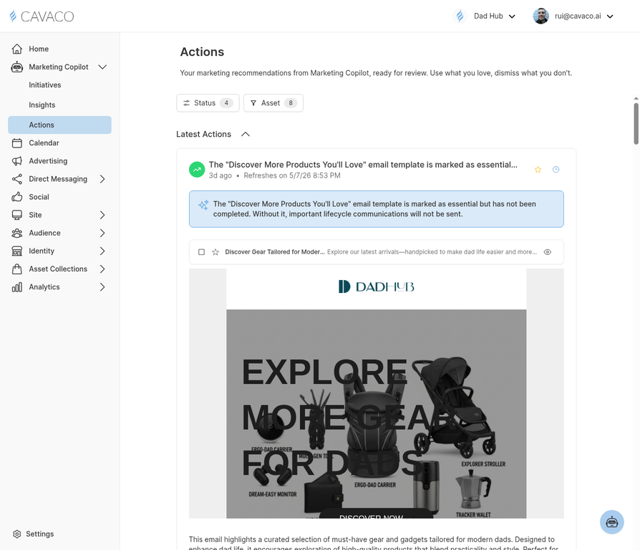Expand the Site submenu chevron
640x550 pixels.
point(102,215)
